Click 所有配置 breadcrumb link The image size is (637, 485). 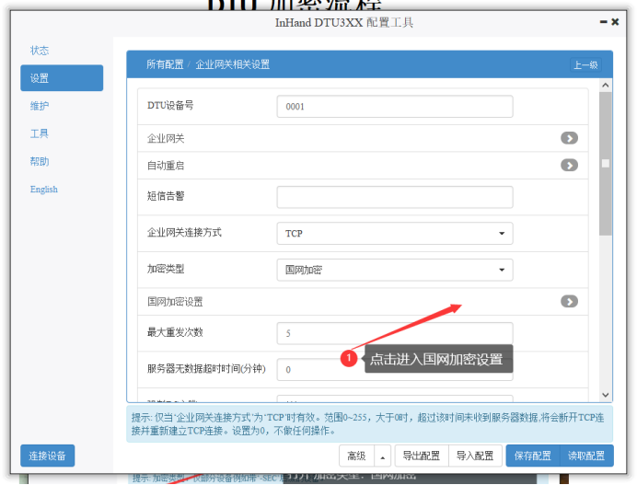tap(165, 65)
